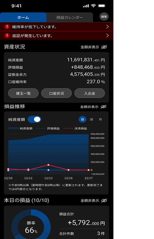The height and width of the screenshot is (239, 154).
Task: Open the 建玉一覧 button
Action: (x=23, y=93)
